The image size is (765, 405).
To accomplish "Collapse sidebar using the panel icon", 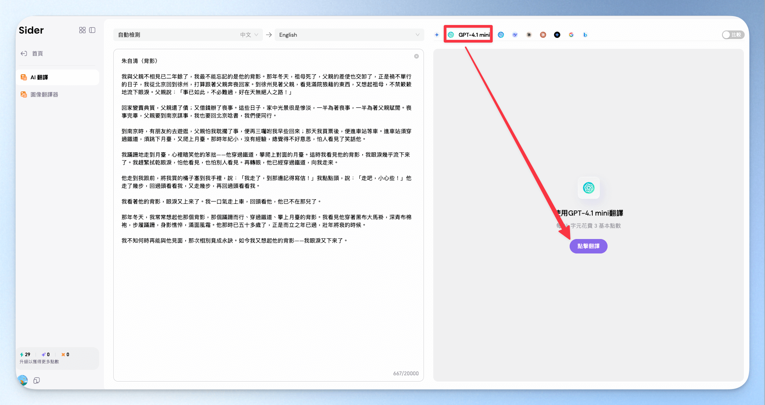I will [x=92, y=30].
